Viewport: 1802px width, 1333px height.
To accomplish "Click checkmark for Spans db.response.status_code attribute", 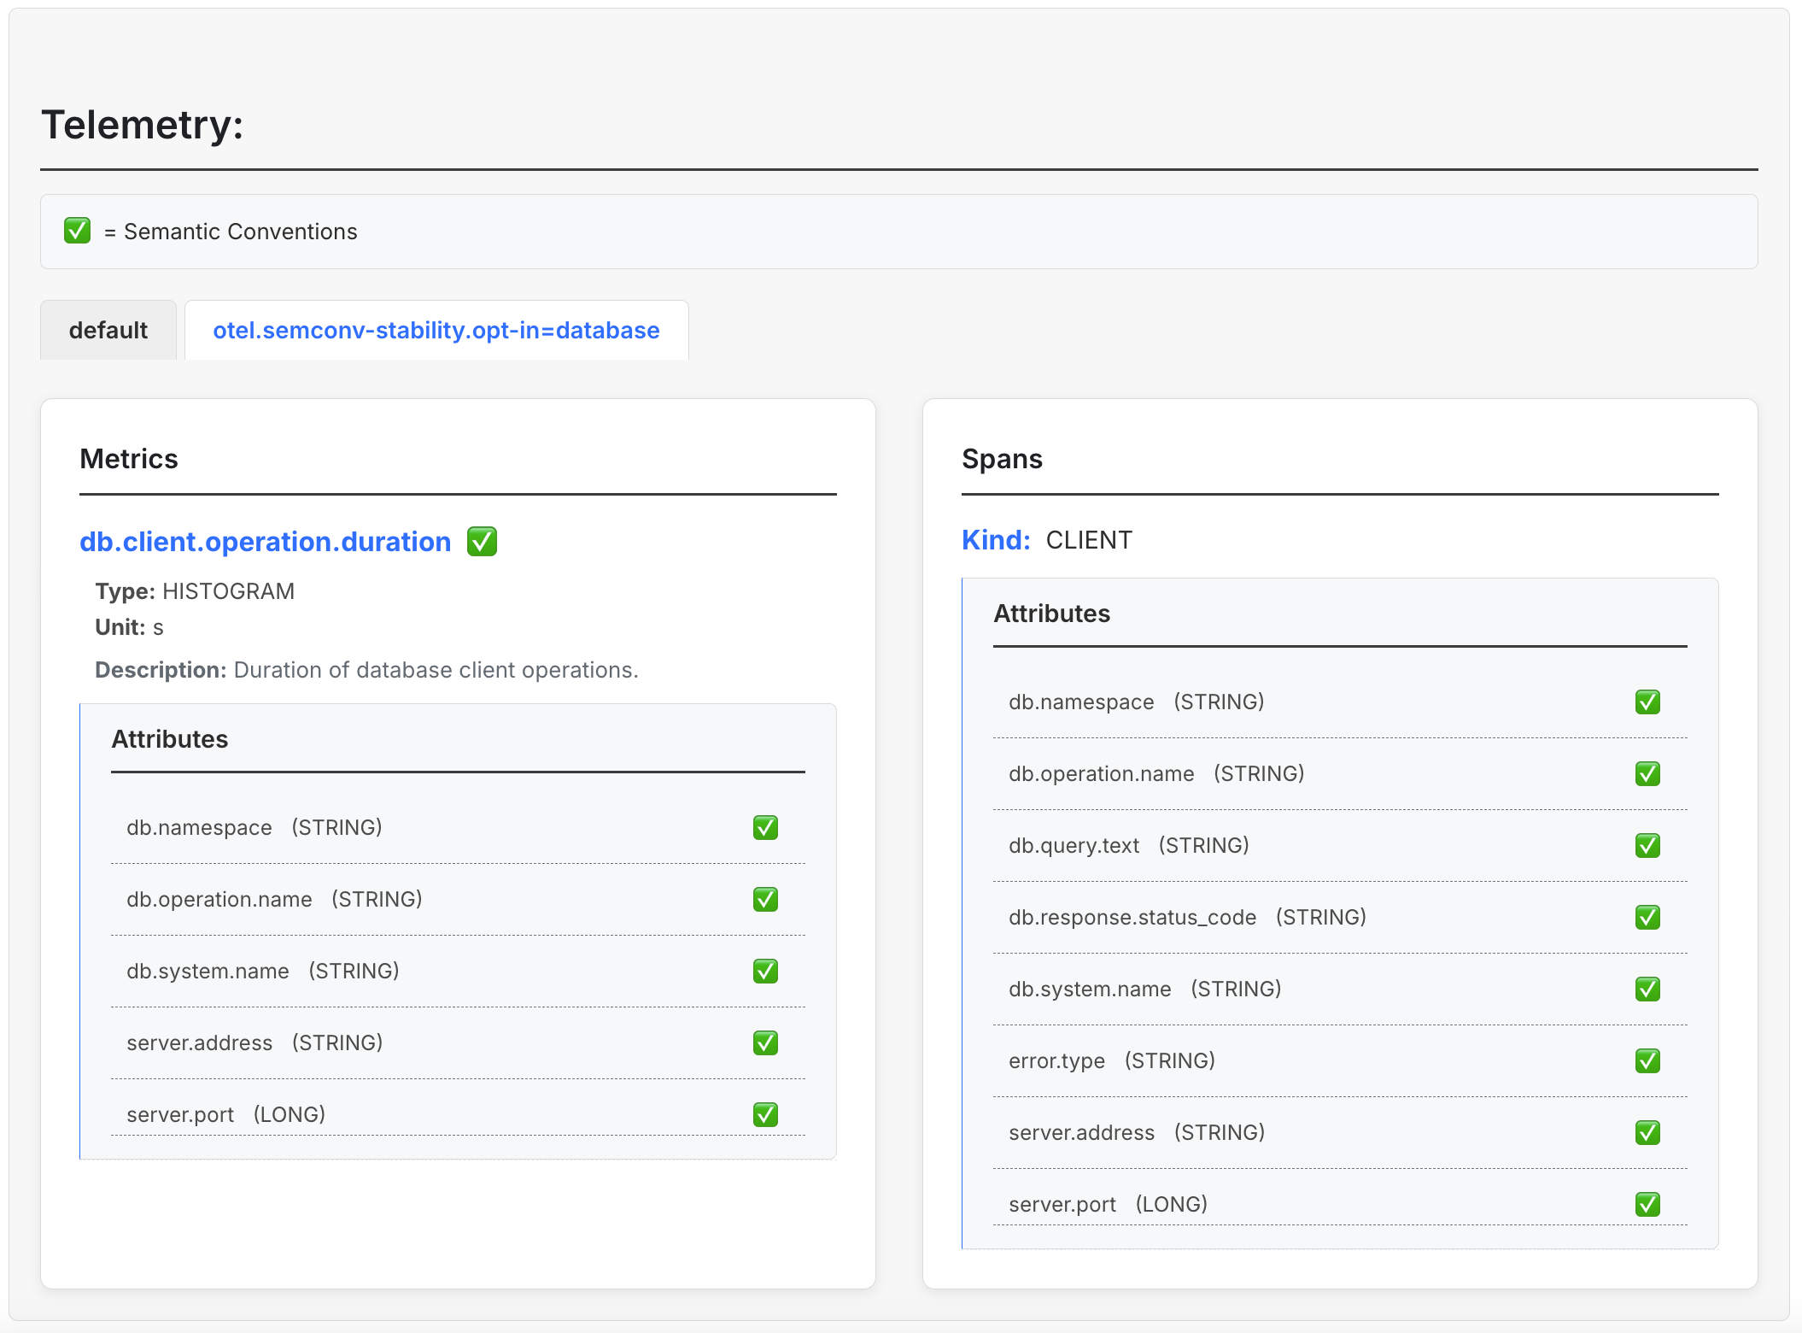I will tap(1647, 917).
